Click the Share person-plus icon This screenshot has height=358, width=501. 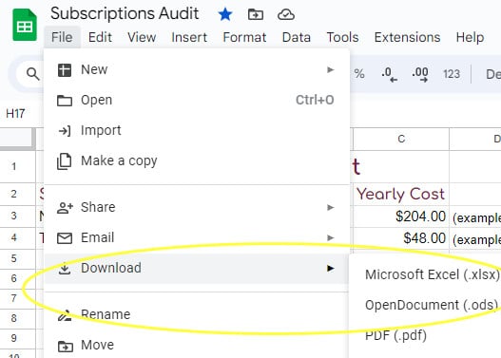[x=65, y=208]
